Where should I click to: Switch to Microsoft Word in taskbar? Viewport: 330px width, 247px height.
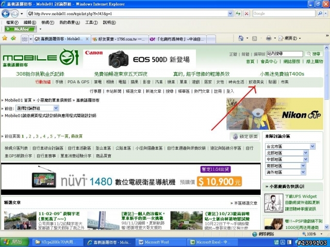(161, 242)
